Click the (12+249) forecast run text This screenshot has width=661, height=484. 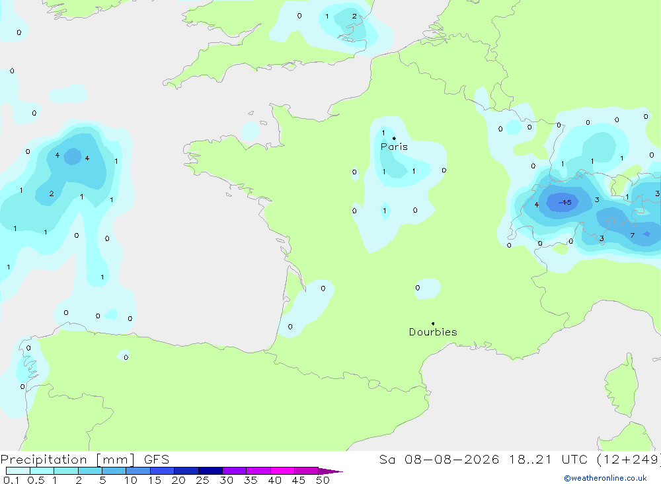click(x=629, y=460)
